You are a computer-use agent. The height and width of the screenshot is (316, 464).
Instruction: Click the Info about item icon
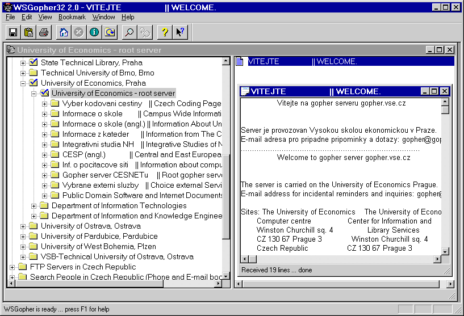coord(94,32)
